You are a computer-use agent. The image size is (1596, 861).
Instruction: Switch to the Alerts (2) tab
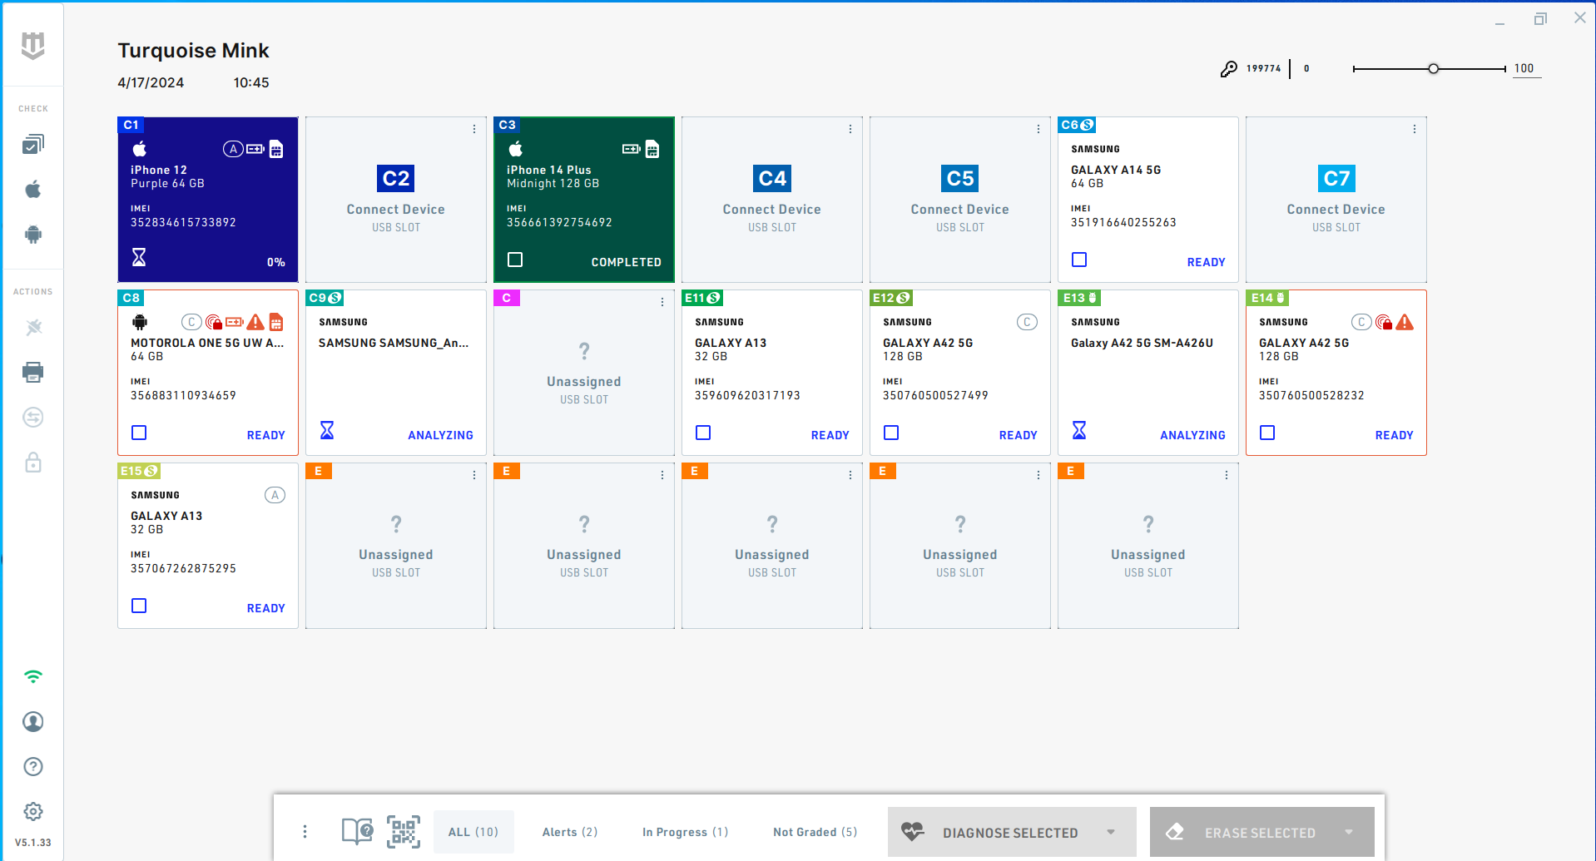tap(570, 832)
